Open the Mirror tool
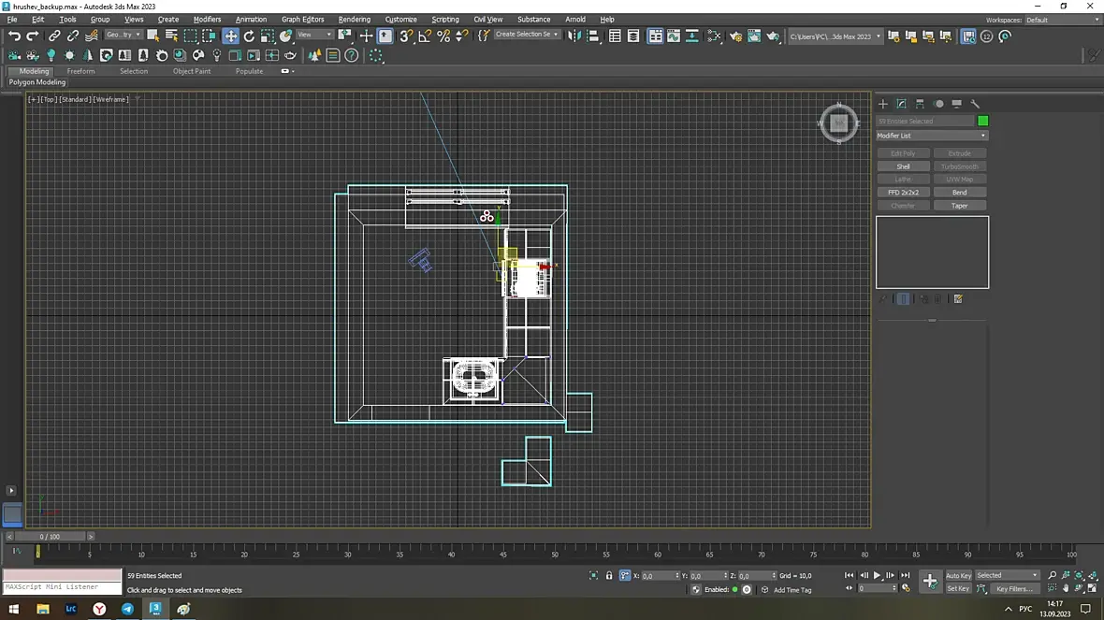 coord(574,36)
